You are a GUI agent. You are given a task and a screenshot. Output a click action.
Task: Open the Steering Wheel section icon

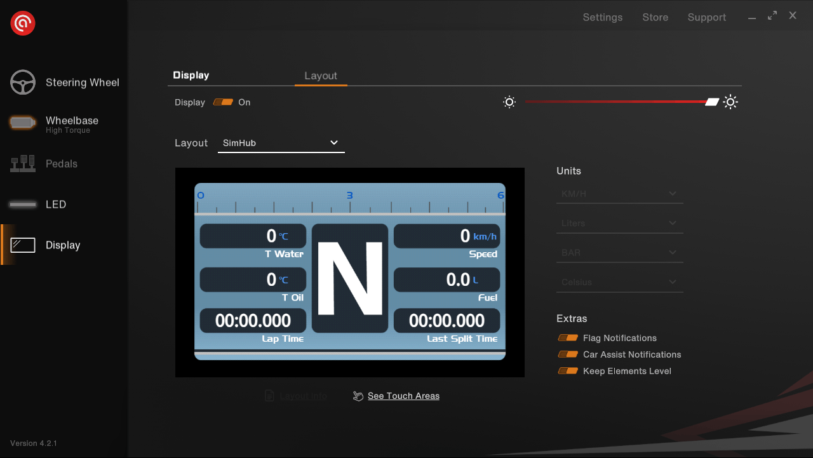(23, 83)
